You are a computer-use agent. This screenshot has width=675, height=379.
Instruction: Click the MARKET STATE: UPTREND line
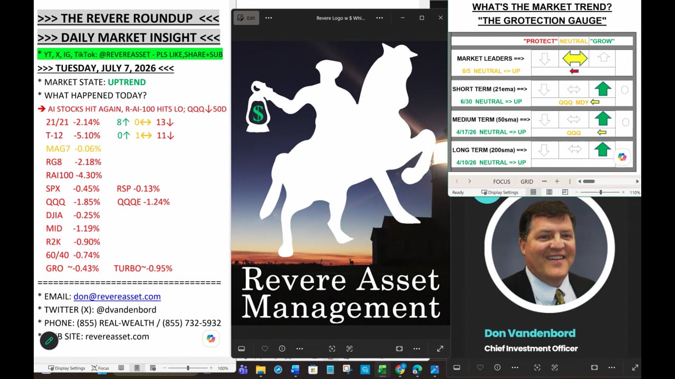92,82
